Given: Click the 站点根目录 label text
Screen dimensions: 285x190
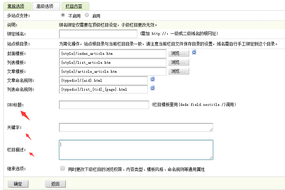Looking at the screenshot, I should pos(18,44).
